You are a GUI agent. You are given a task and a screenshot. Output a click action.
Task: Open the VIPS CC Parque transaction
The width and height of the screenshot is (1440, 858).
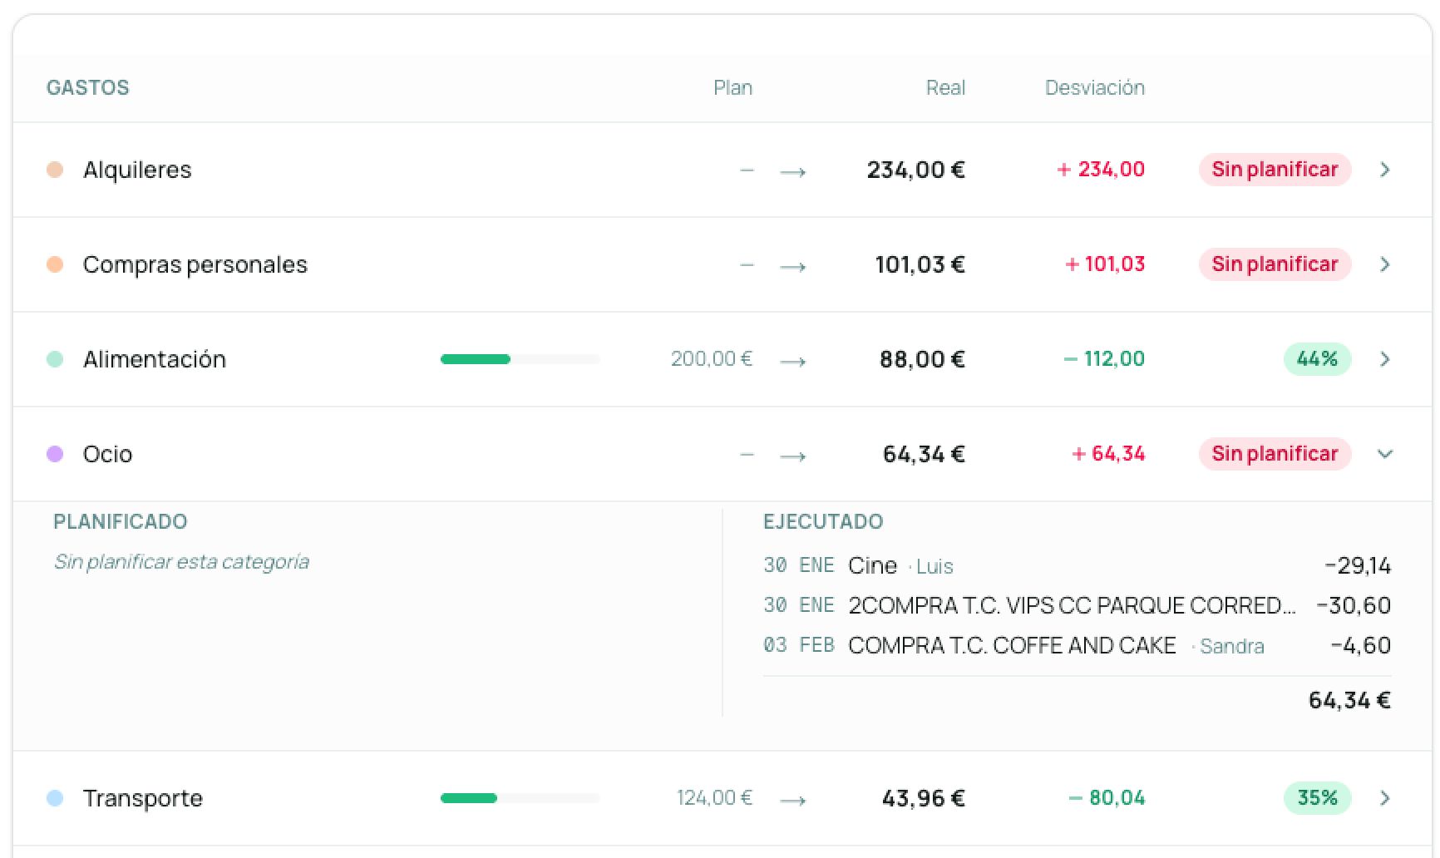coord(1071,605)
